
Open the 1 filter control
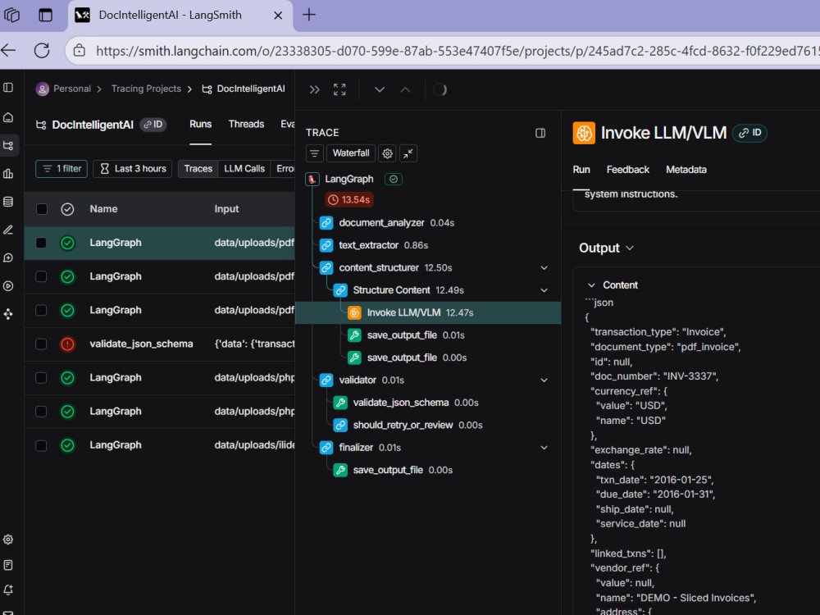[61, 169]
